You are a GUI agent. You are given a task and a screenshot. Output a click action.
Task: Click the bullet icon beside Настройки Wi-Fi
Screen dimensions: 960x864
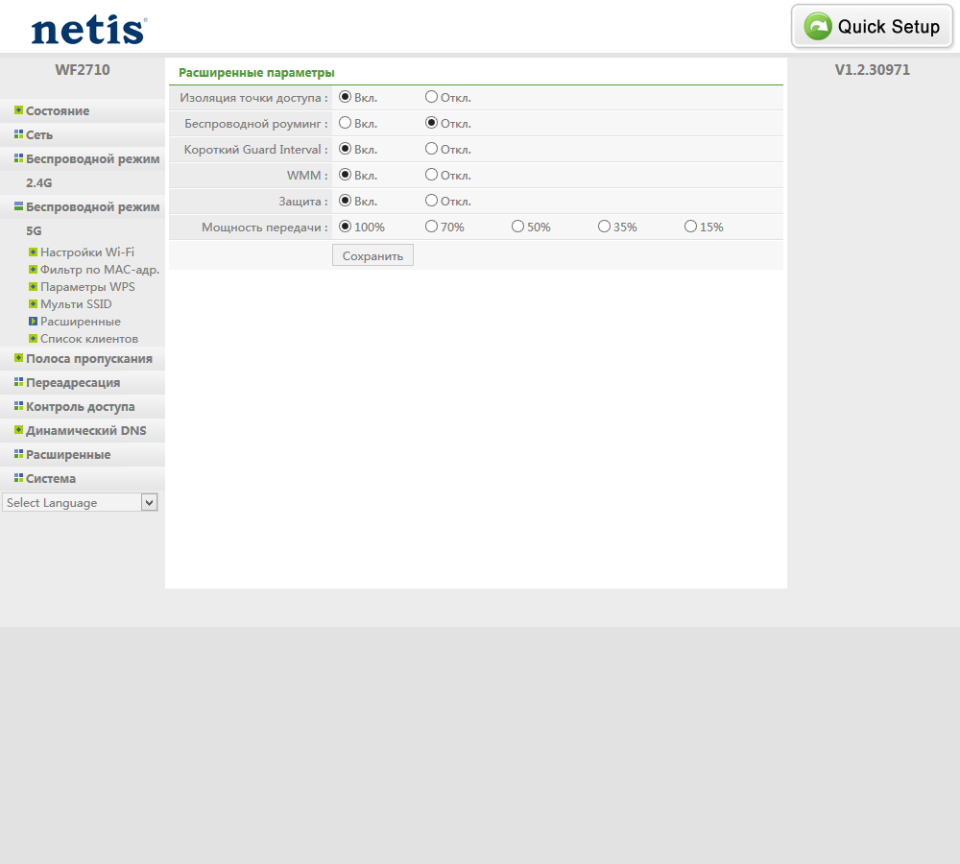point(33,252)
